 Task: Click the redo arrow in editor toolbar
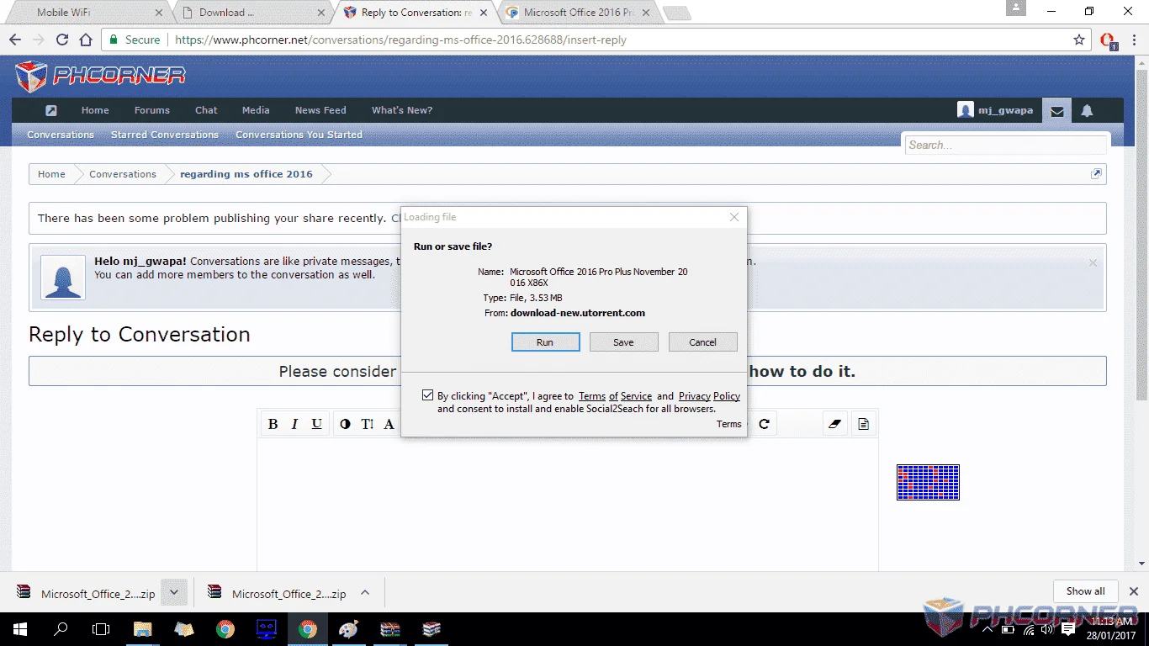point(764,424)
